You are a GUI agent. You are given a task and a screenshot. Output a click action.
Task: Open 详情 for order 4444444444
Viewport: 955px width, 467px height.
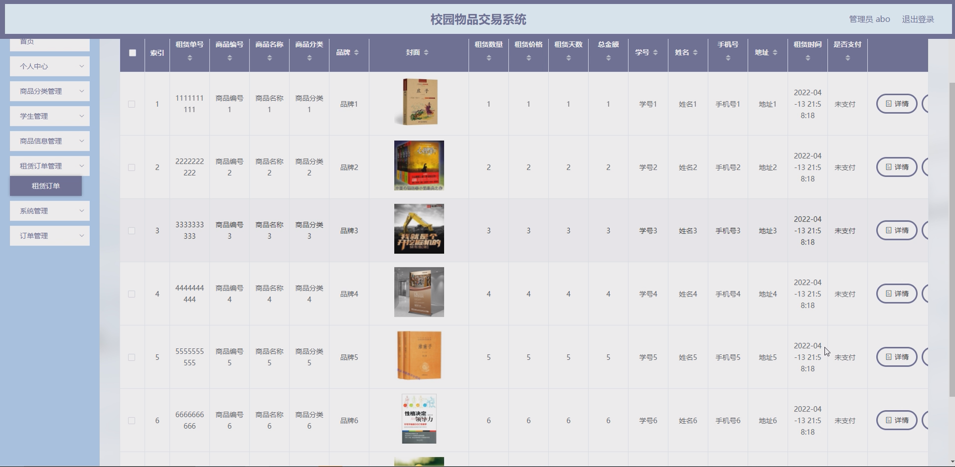(x=897, y=294)
